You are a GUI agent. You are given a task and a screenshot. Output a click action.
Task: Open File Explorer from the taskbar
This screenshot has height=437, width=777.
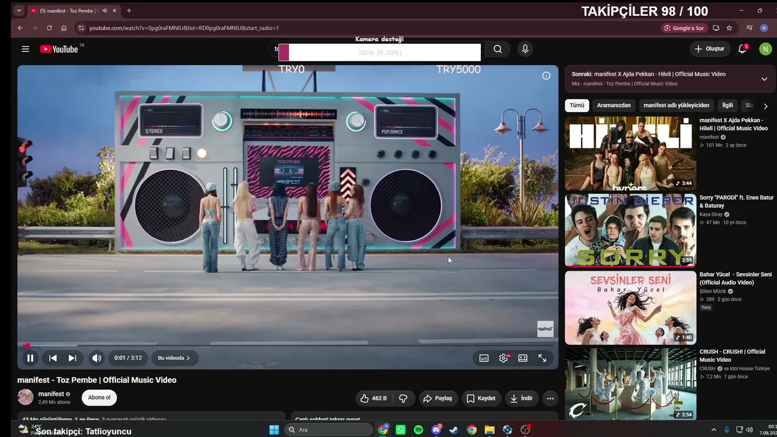click(489, 430)
